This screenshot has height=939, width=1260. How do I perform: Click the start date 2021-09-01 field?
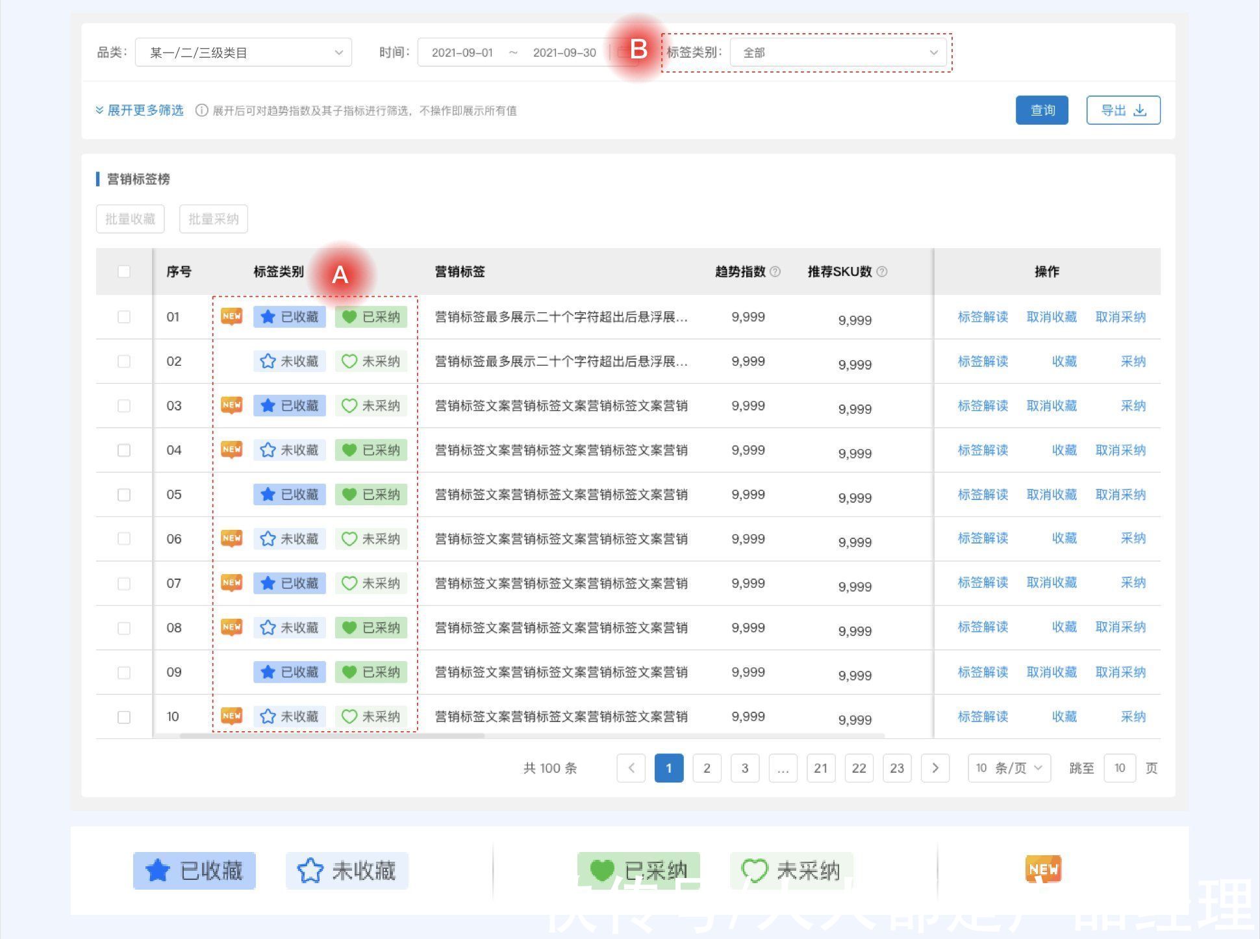462,53
